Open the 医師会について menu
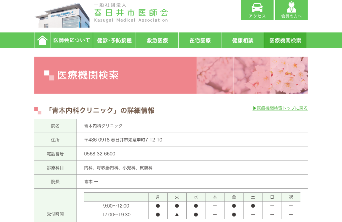 [x=72, y=40]
